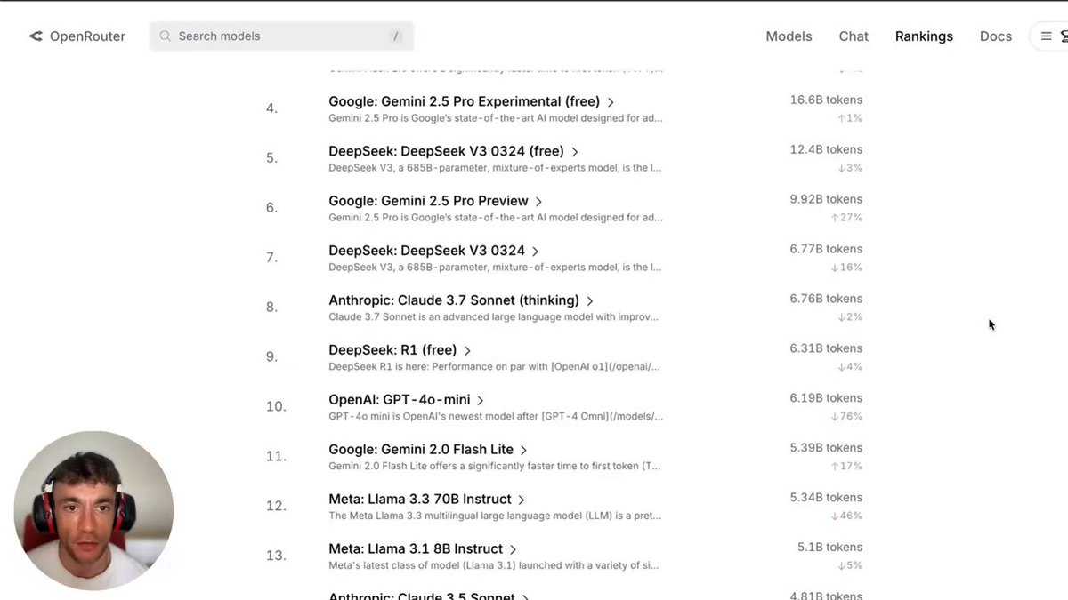1068x600 pixels.
Task: Click chevron next to DeepSeek V3 0324 (free)
Action: (575, 152)
